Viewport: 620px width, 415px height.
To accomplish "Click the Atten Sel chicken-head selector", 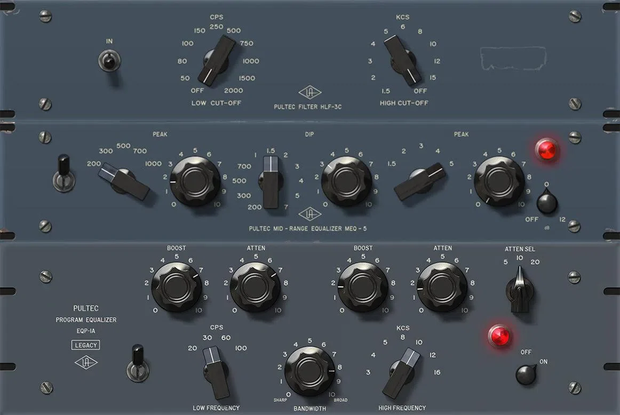I will [x=520, y=290].
